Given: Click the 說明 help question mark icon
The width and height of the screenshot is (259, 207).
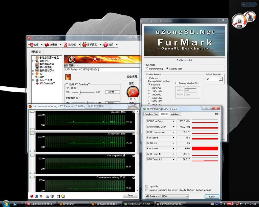Looking at the screenshot, I should [105, 44].
